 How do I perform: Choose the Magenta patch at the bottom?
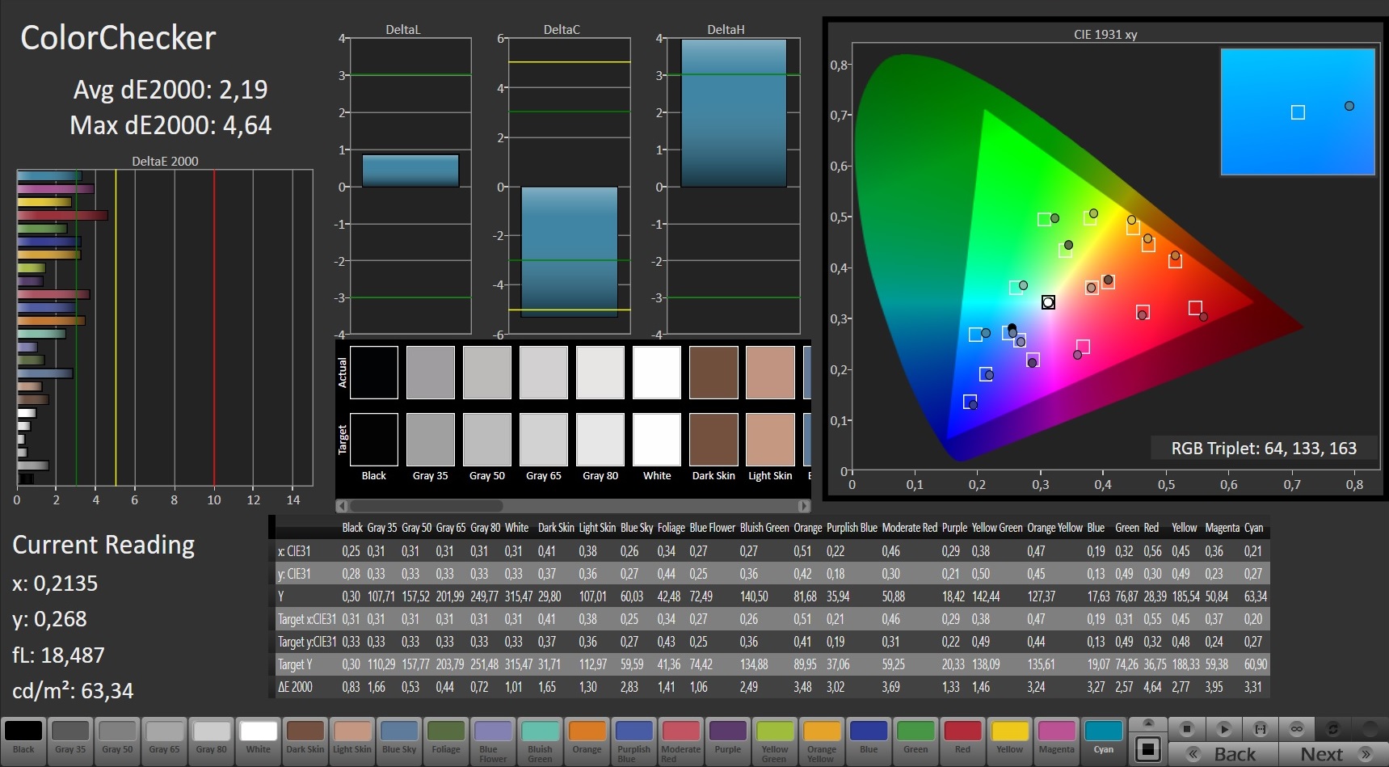tap(1056, 737)
